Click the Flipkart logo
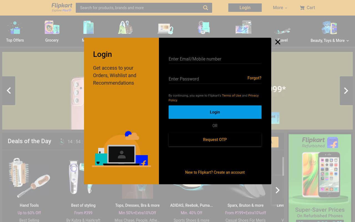 62,6
